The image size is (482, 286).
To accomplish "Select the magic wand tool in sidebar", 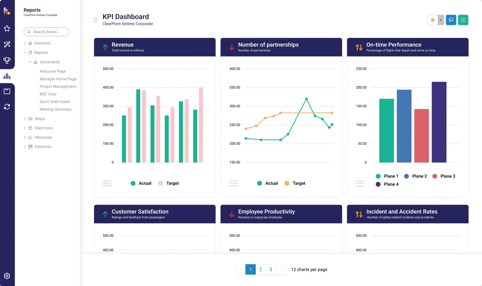I will click(7, 44).
